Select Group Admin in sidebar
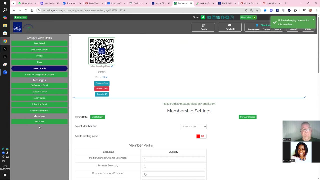This screenshot has width=320, height=180. click(x=39, y=68)
